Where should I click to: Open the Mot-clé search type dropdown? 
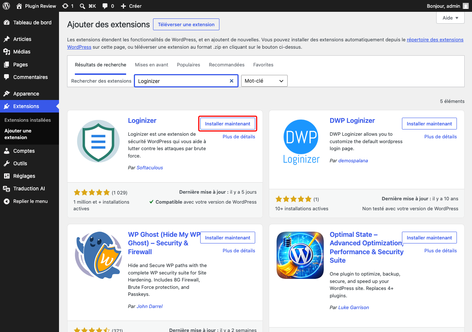pyautogui.click(x=264, y=81)
